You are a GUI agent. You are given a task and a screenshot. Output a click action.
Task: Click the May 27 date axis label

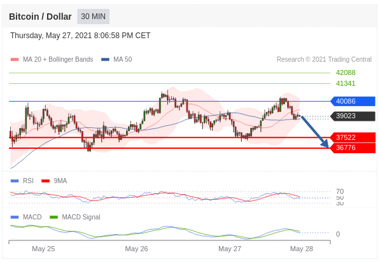click(x=230, y=249)
